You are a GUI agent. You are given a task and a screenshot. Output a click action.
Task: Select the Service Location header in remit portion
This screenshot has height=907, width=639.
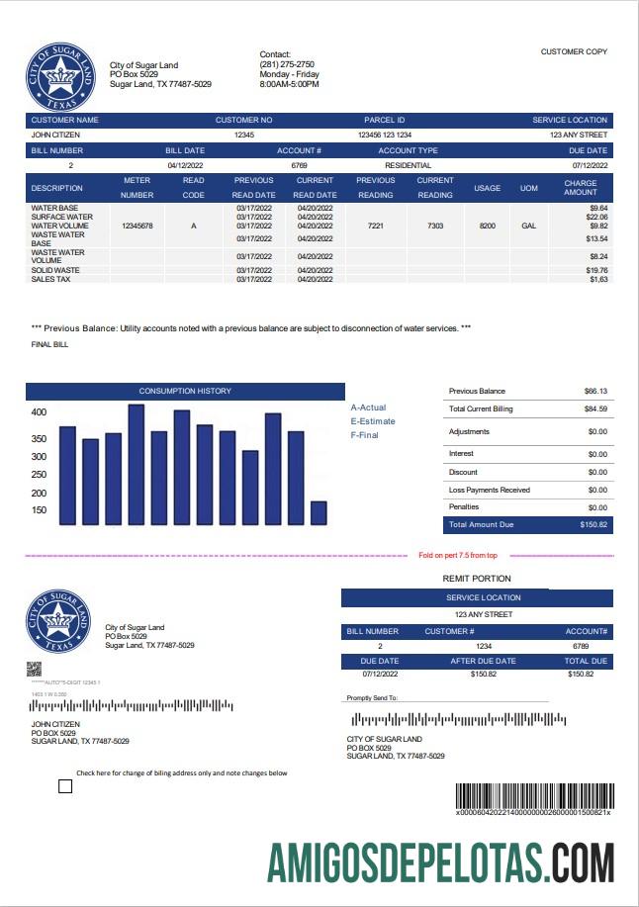coord(477,597)
